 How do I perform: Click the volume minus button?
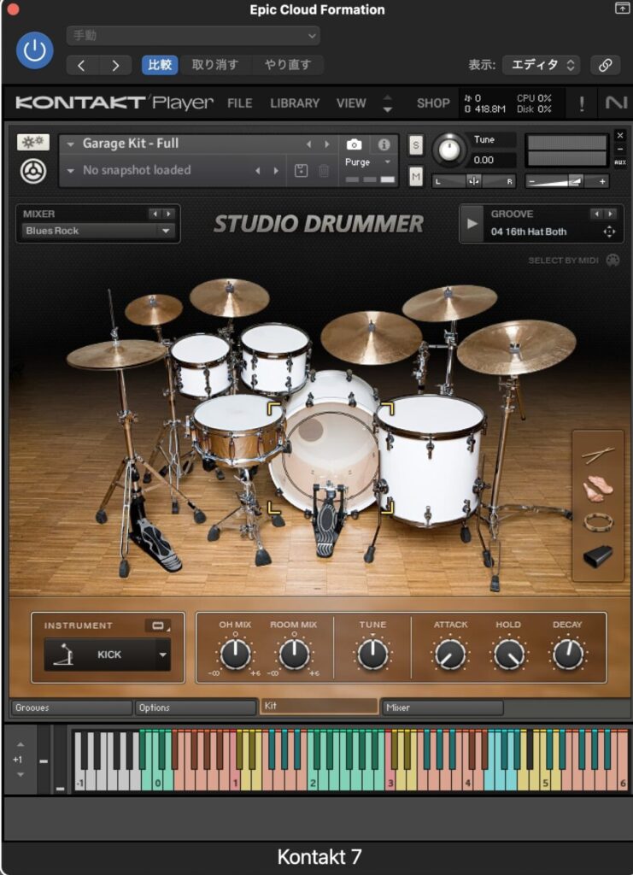532,181
